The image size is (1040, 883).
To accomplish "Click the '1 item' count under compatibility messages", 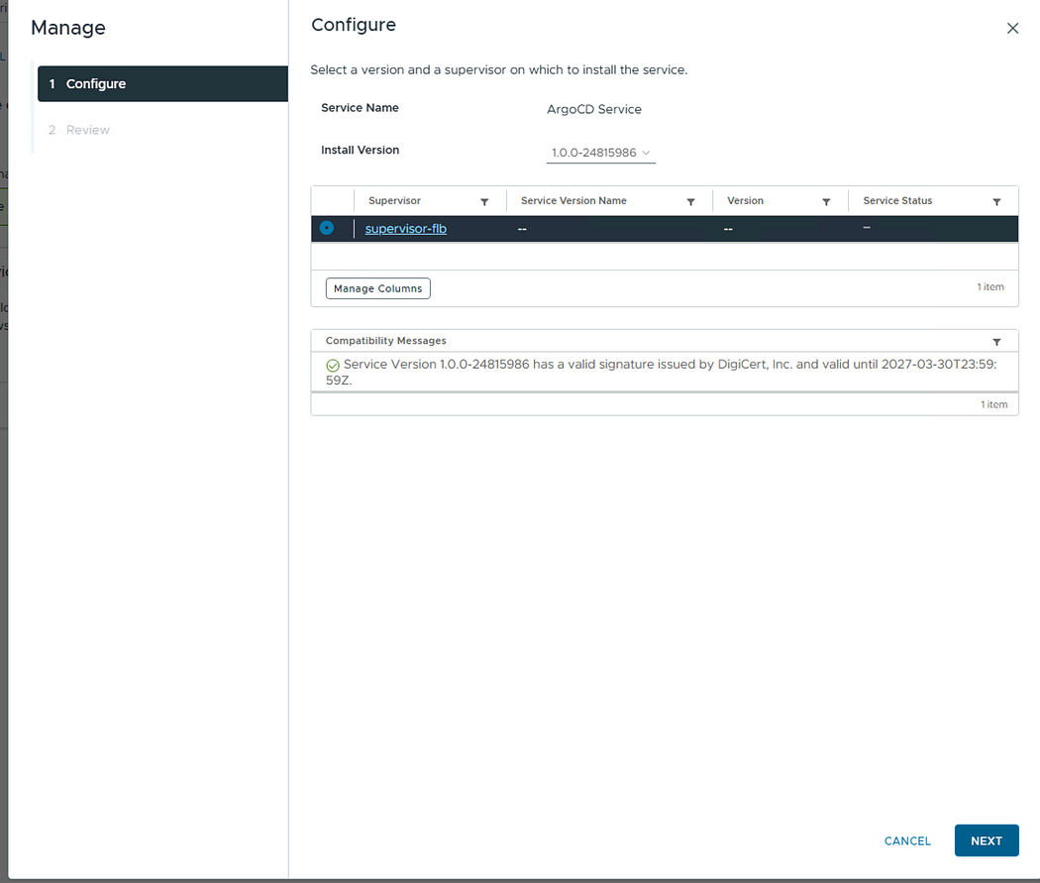I will [993, 404].
